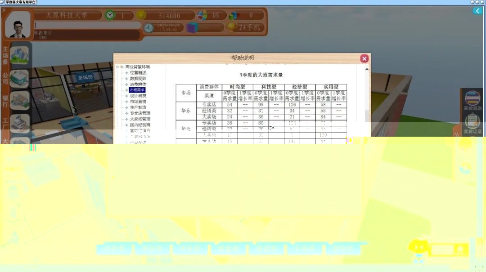This screenshot has height=272, width=486.
Task: Click the teal back arrow button
Action: point(477,11)
